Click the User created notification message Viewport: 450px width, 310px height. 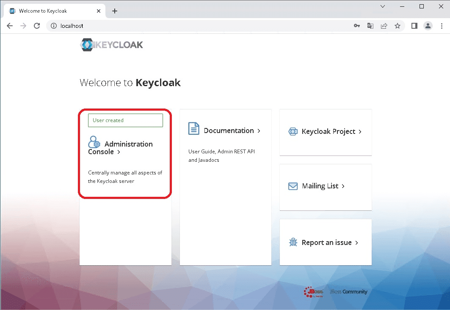click(125, 120)
